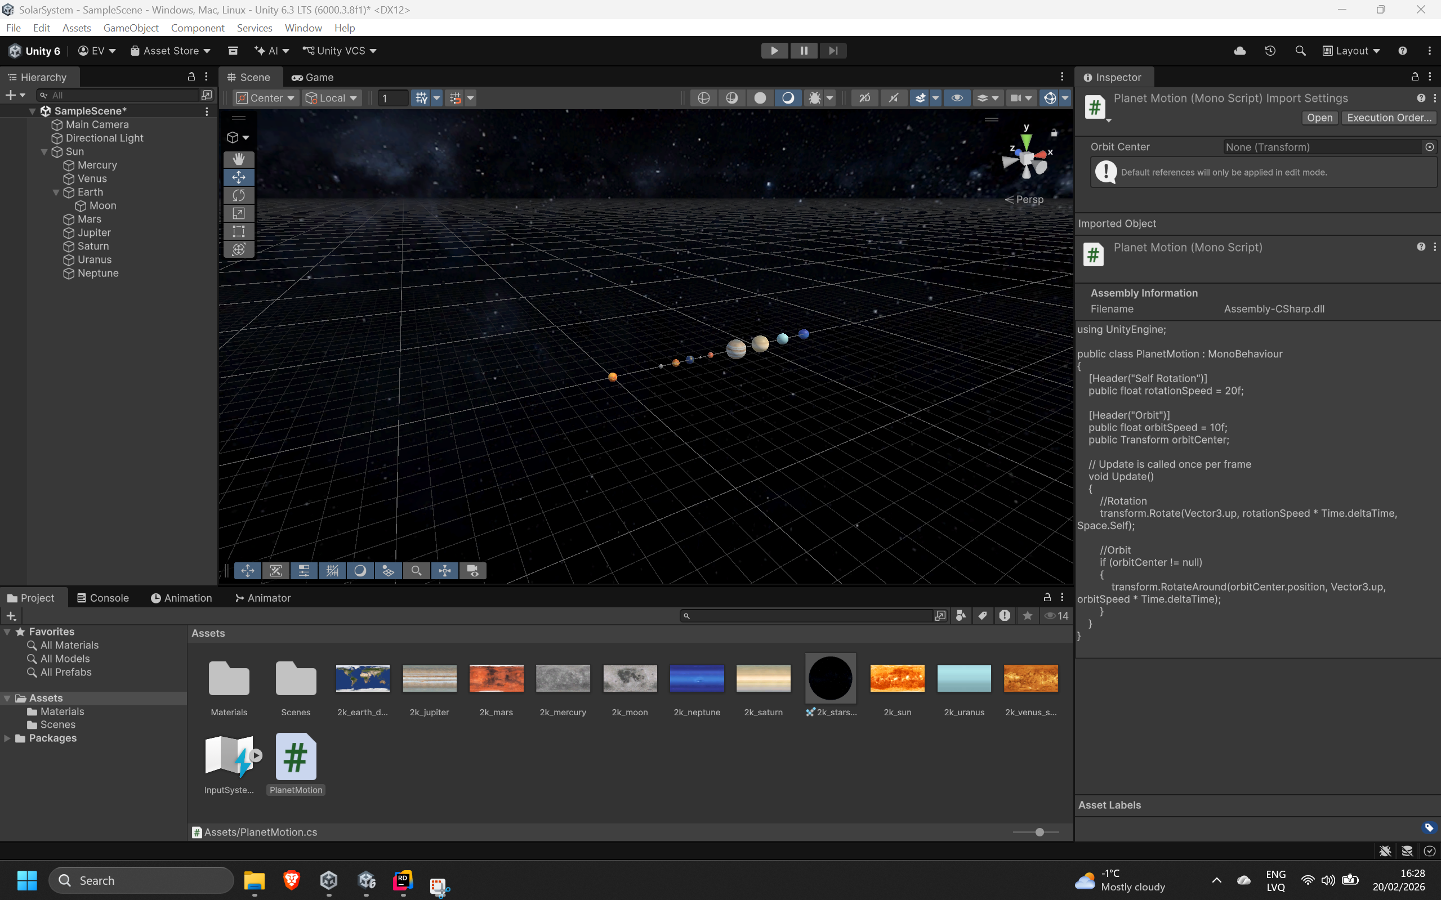1441x900 pixels.
Task: Switch to the Game tab
Action: (x=313, y=77)
